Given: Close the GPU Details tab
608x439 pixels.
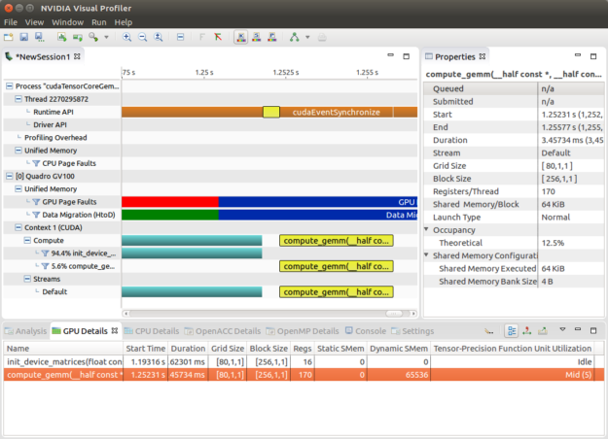Looking at the screenshot, I should (x=115, y=330).
